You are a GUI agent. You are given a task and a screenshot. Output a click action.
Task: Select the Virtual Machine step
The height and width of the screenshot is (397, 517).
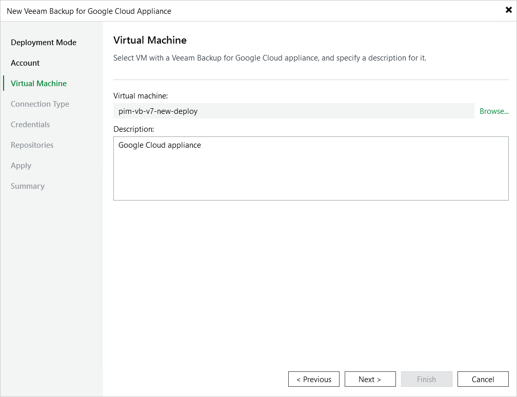(38, 84)
